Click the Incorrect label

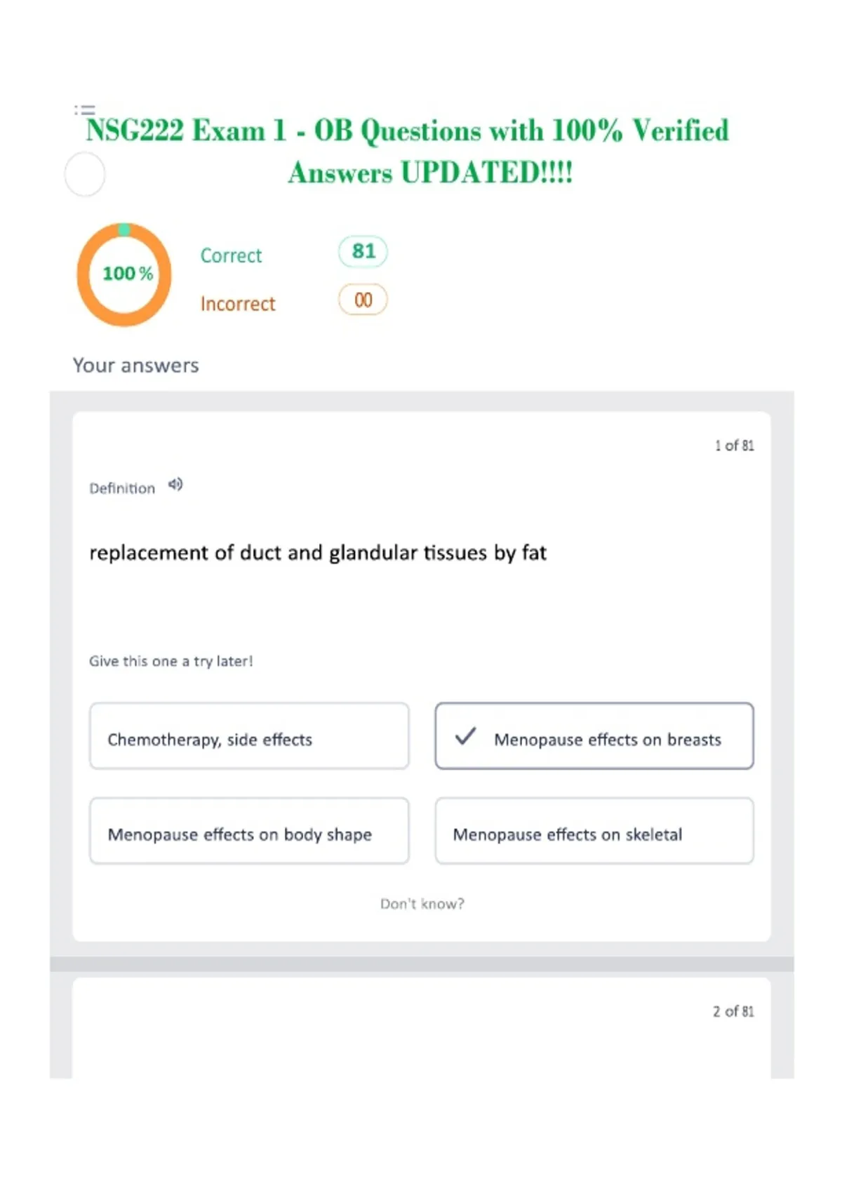[x=238, y=304]
